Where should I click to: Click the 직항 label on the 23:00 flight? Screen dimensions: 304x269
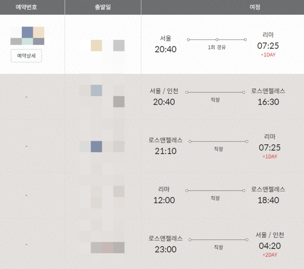(218, 247)
